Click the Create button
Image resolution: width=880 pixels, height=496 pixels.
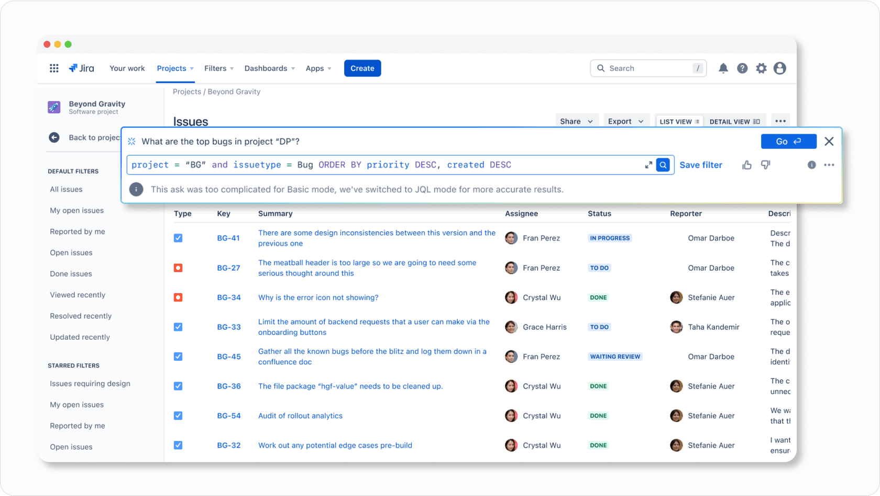[x=362, y=68]
